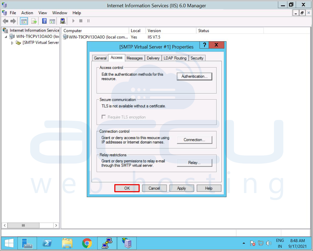Image resolution: width=313 pixels, height=251 pixels.
Task: Sort by the Local column header
Action: (x=137, y=30)
